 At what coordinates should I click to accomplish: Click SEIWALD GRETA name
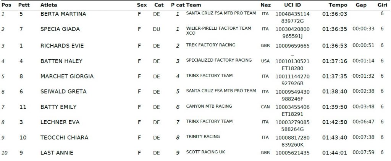click(63, 91)
